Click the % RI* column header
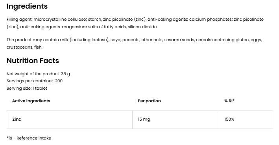 (229, 101)
